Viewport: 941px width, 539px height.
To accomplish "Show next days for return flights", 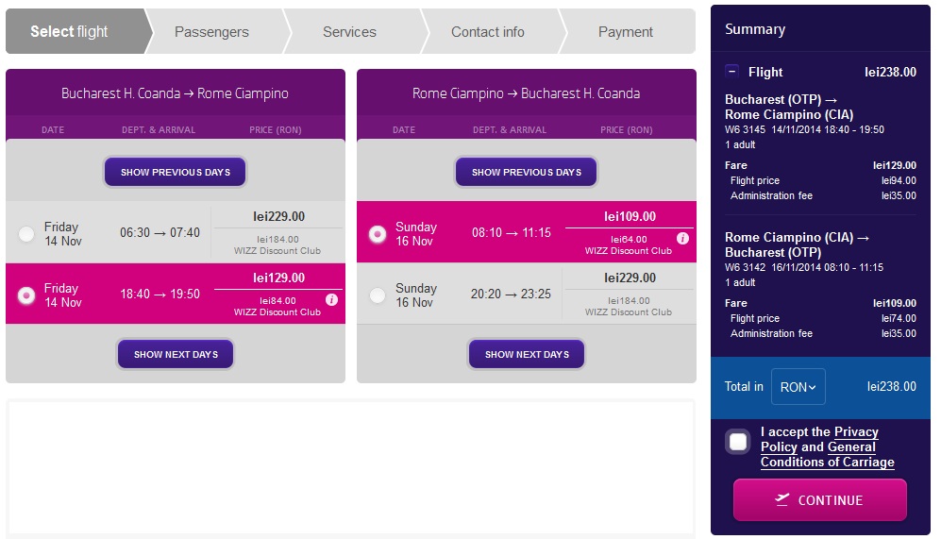I will tap(527, 355).
